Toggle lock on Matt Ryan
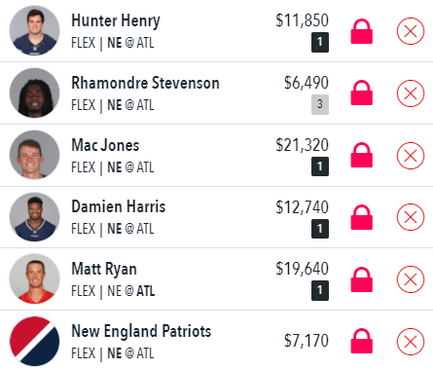The height and width of the screenshot is (369, 433). (x=362, y=279)
